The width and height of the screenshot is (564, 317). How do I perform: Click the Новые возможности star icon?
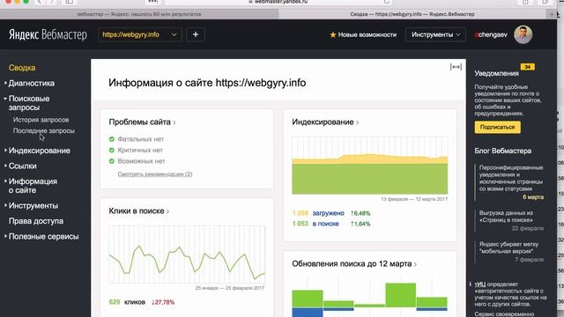click(x=333, y=34)
